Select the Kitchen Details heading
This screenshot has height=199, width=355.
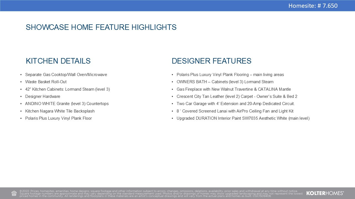point(58,61)
